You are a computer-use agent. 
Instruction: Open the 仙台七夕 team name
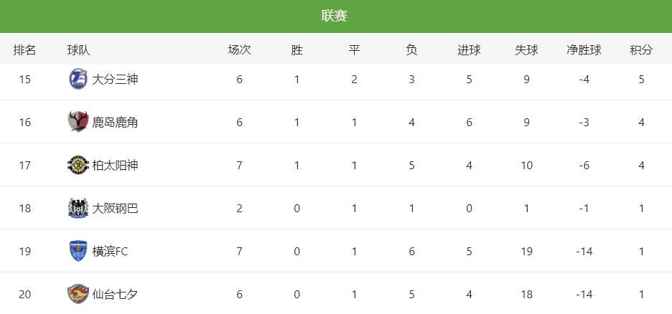(x=115, y=294)
